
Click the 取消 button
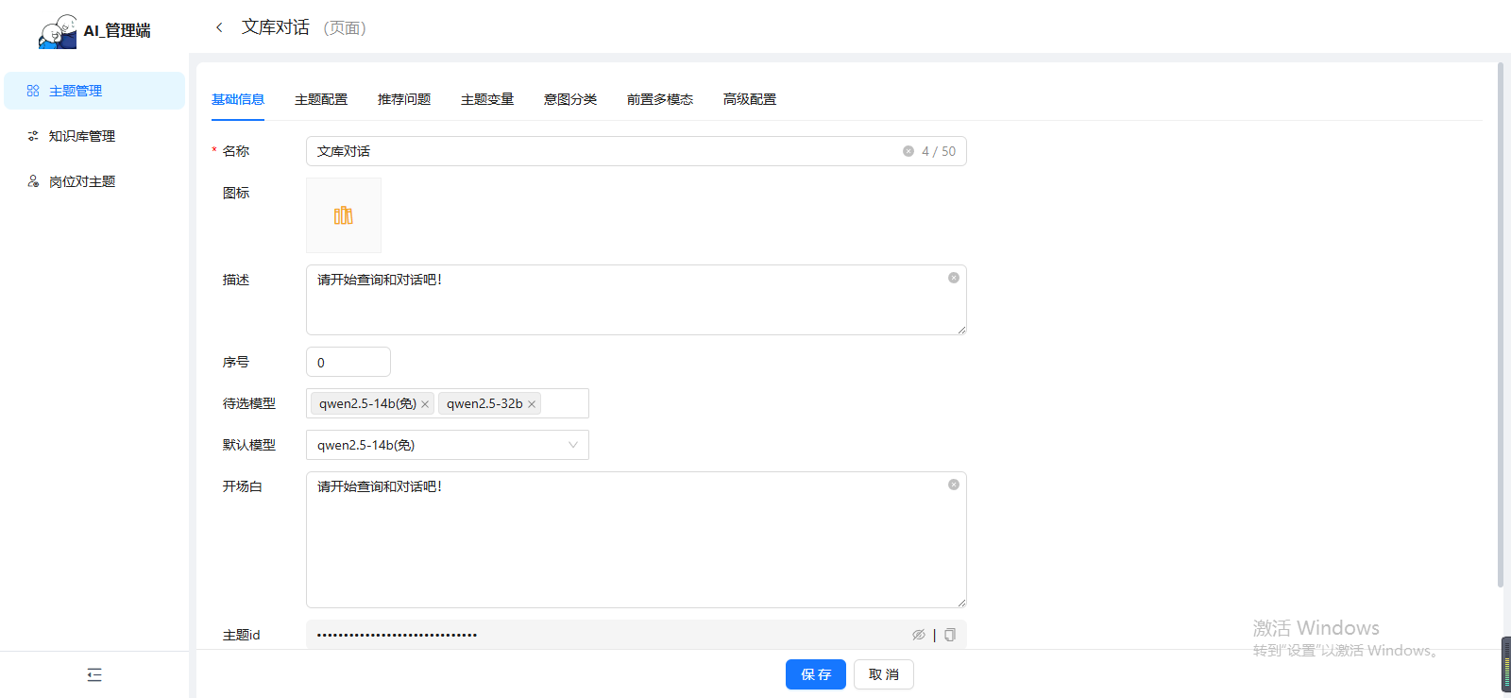coord(883,674)
